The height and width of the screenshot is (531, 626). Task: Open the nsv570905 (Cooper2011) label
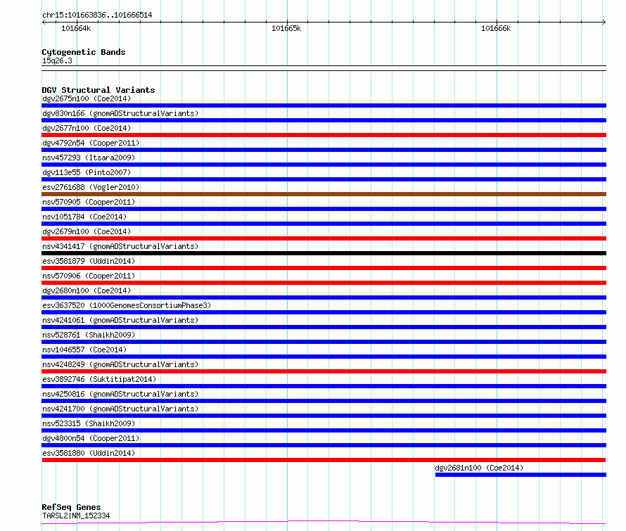pyautogui.click(x=89, y=202)
